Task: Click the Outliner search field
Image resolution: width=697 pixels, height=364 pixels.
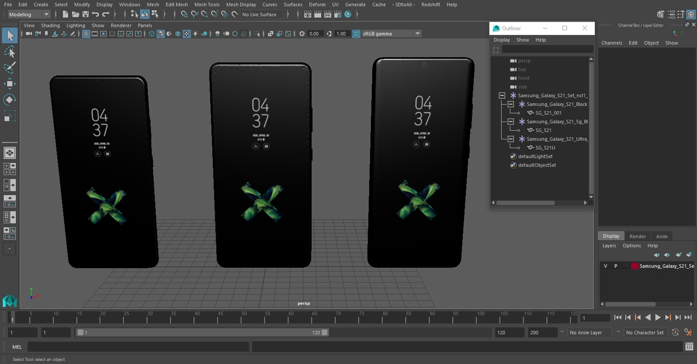Action: (547, 50)
